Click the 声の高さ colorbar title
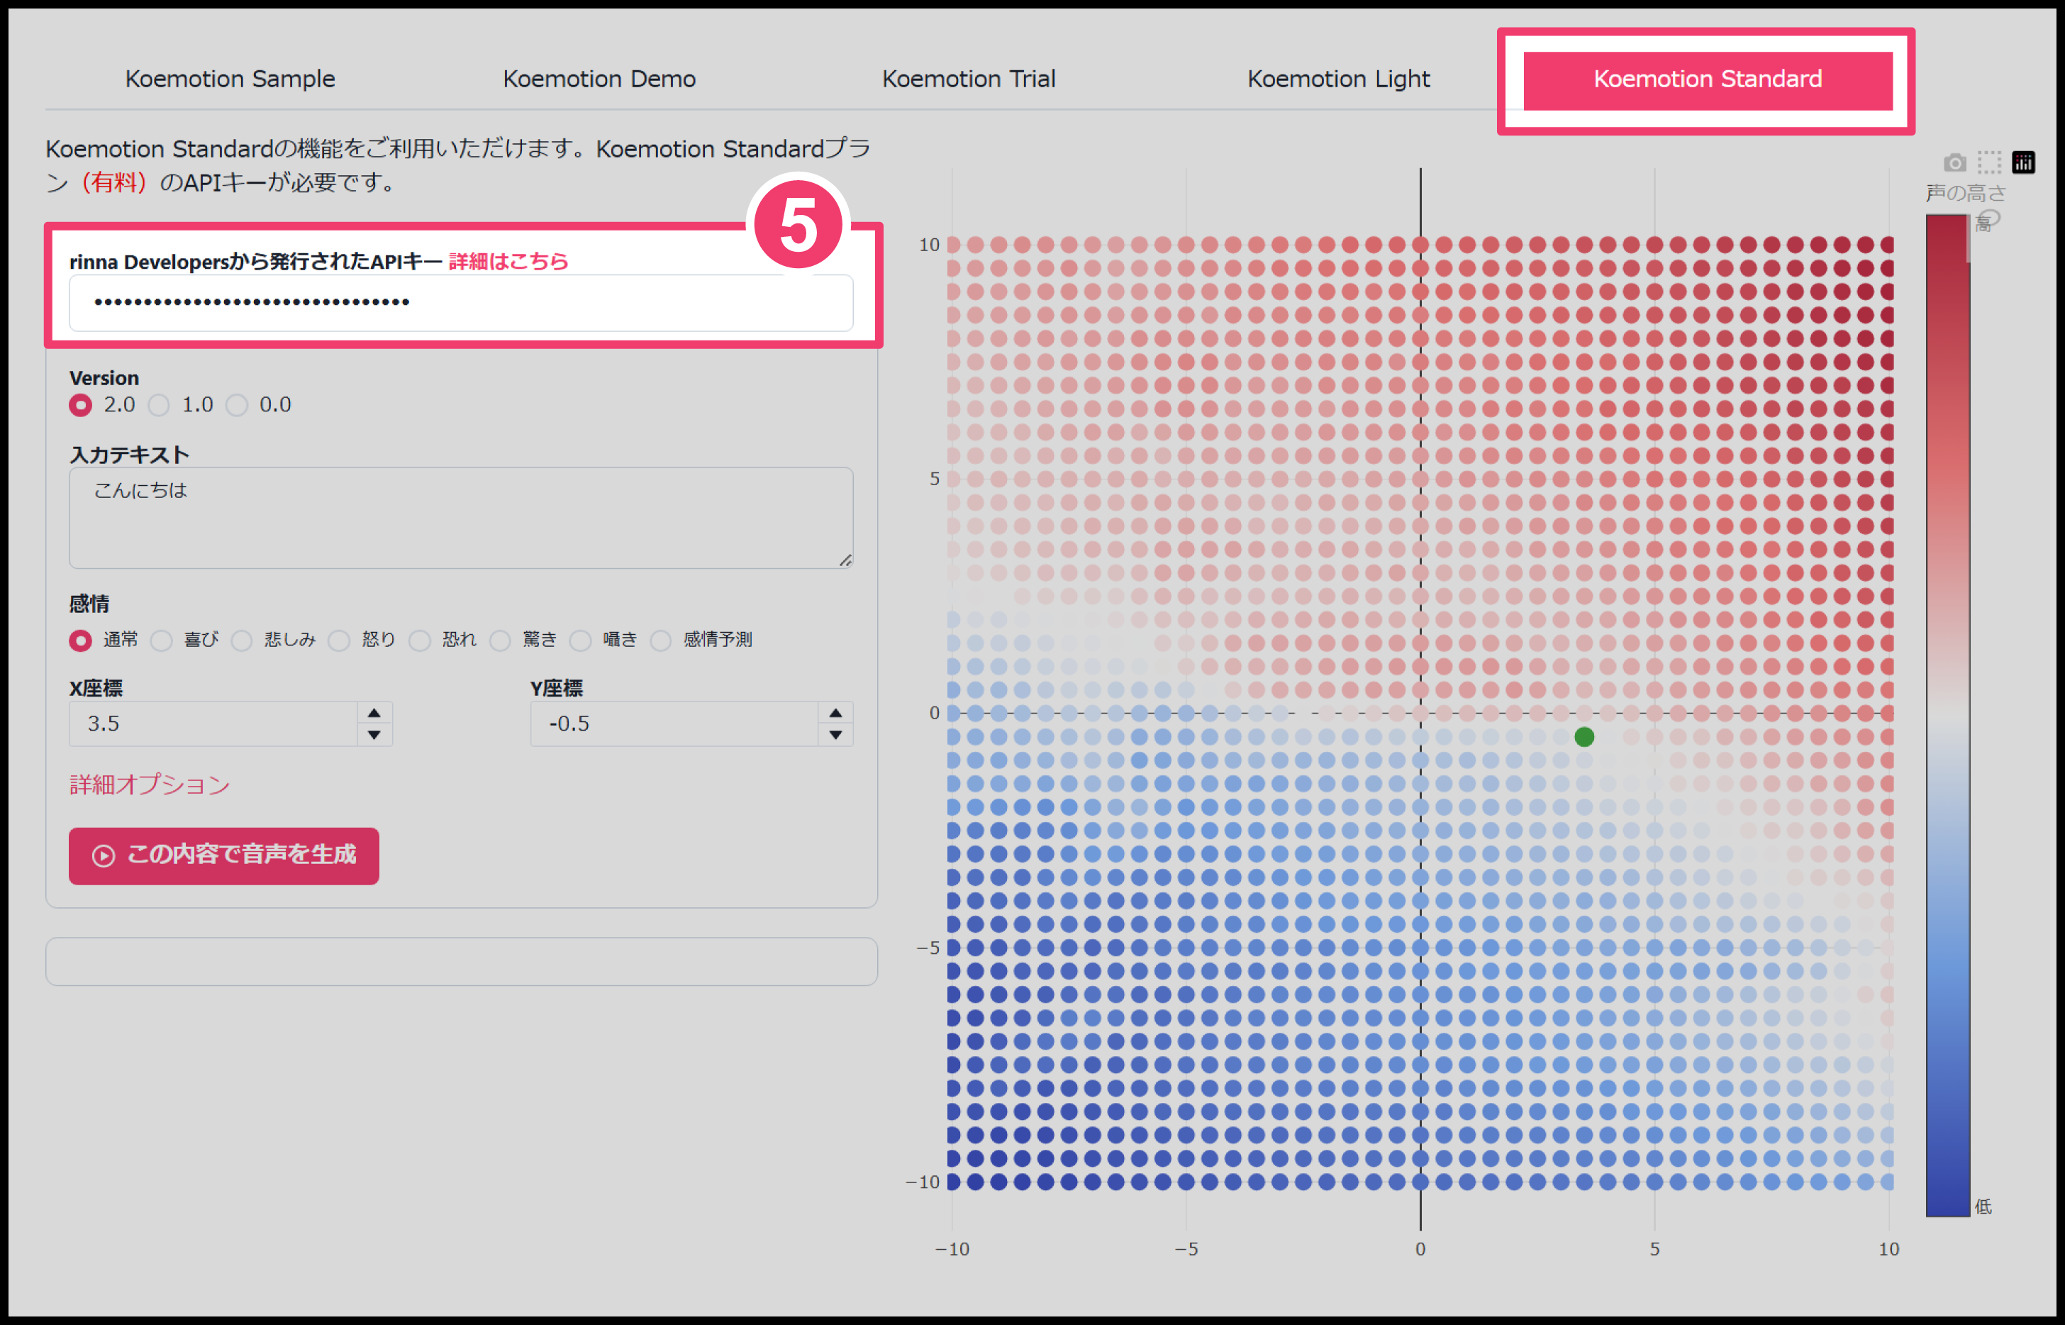The height and width of the screenshot is (1325, 2065). click(x=1965, y=193)
